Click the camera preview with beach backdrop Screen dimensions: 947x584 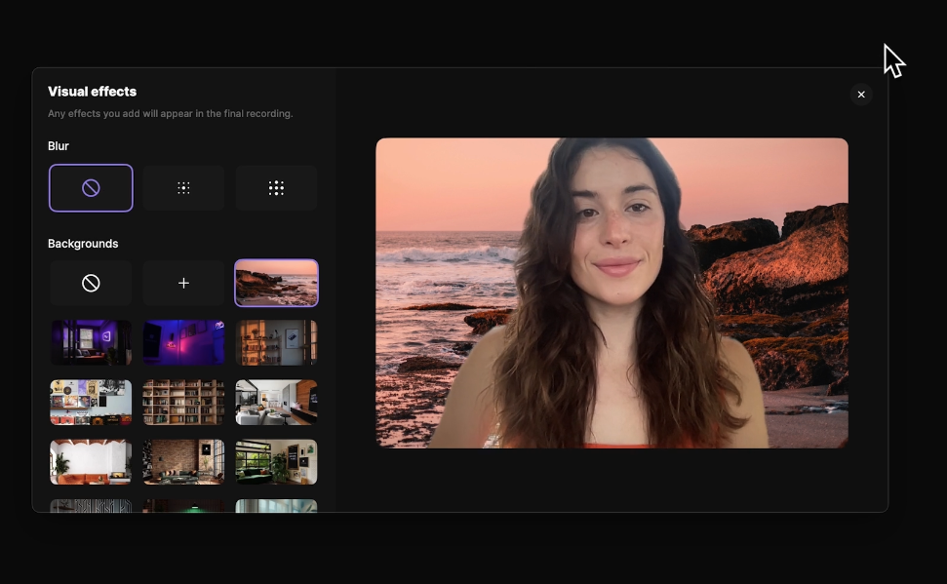(612, 292)
